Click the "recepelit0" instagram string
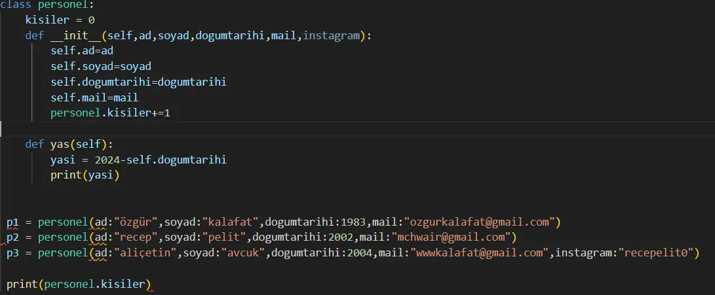This screenshot has height=295, width=715. 655,252
